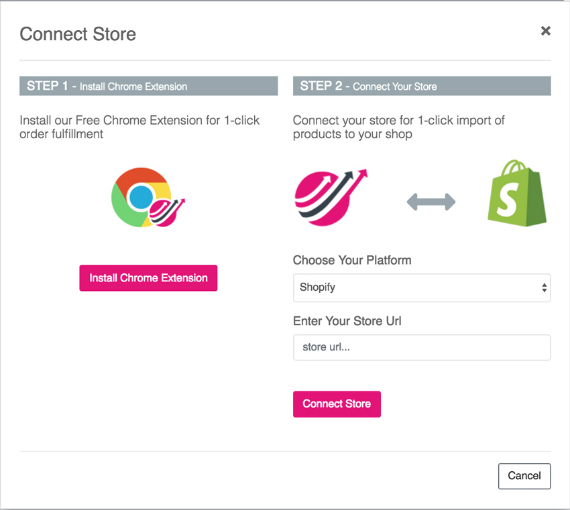
Task: Click the small pink rocket badge on Chrome logo
Action: click(x=168, y=210)
